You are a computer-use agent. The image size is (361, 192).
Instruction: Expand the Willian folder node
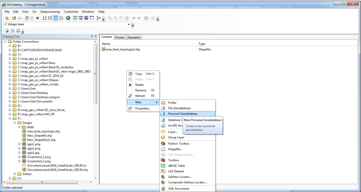[14, 174]
